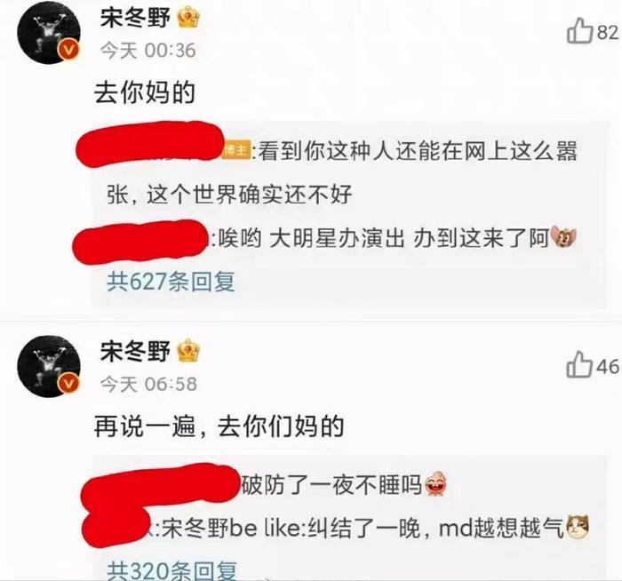This screenshot has height=581, width=622.
Task: Open 宋冬野 username link in second comment
Action: pos(135,352)
